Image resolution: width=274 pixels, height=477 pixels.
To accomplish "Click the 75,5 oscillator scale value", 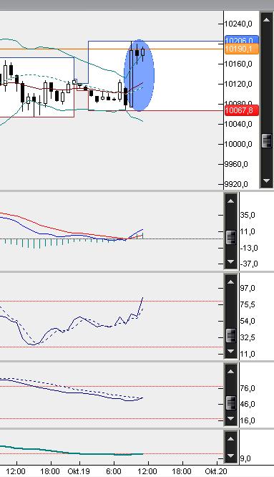I will click(248, 304).
